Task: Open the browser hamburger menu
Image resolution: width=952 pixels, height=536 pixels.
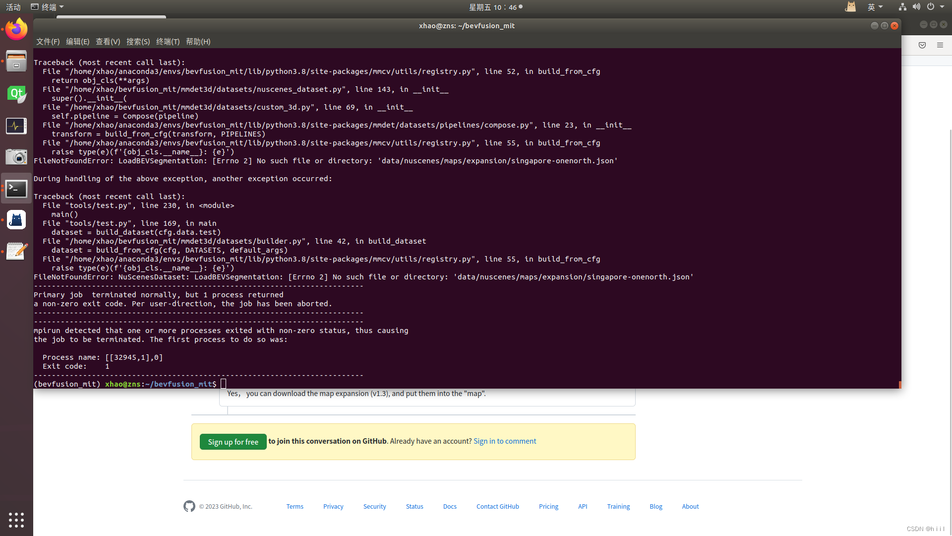Action: click(940, 45)
